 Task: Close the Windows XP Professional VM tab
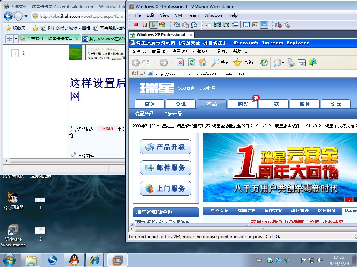pos(191,35)
